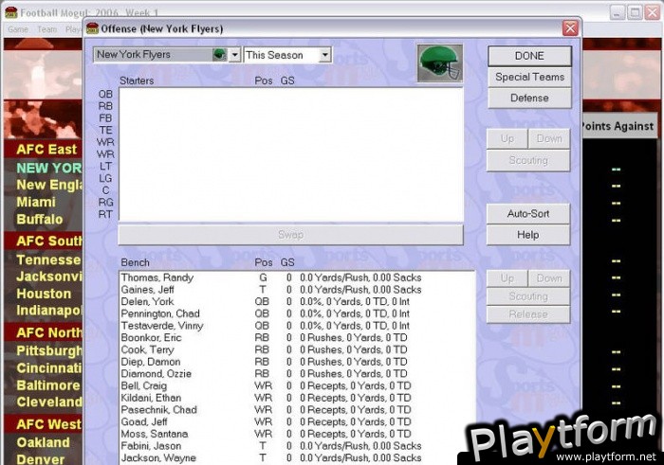This screenshot has width=664, height=465.
Task: Select Pasechnik, Chad wide receiver row
Action: tap(296, 410)
